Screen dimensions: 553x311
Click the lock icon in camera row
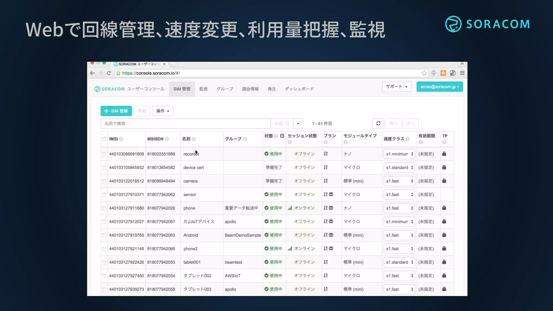[444, 181]
